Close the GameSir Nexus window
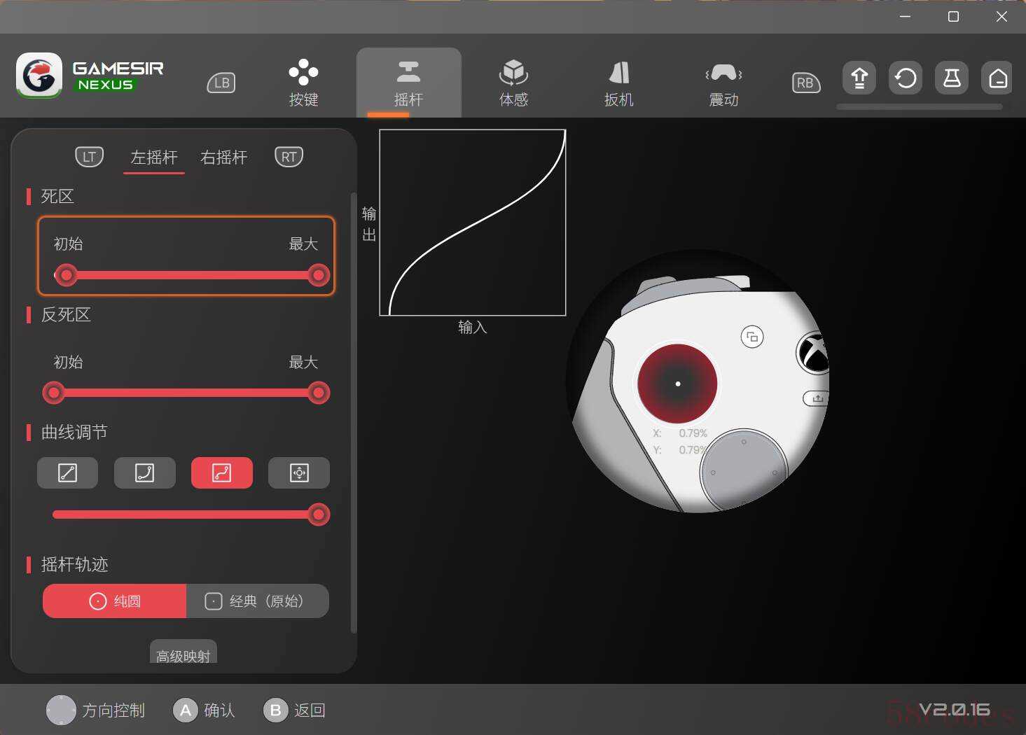Image resolution: width=1026 pixels, height=735 pixels. (1001, 16)
